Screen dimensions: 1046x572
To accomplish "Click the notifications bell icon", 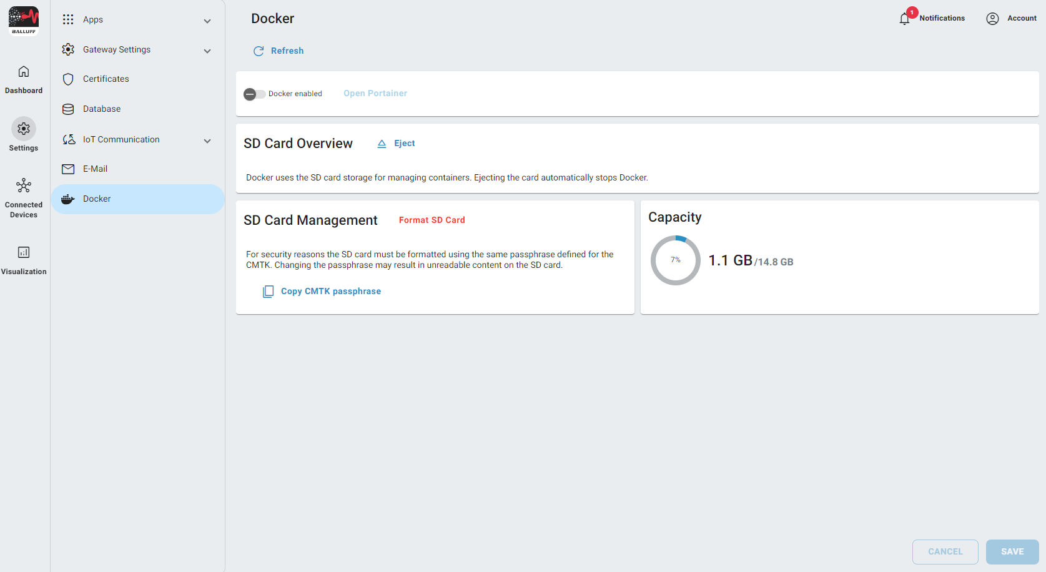I will pyautogui.click(x=904, y=19).
